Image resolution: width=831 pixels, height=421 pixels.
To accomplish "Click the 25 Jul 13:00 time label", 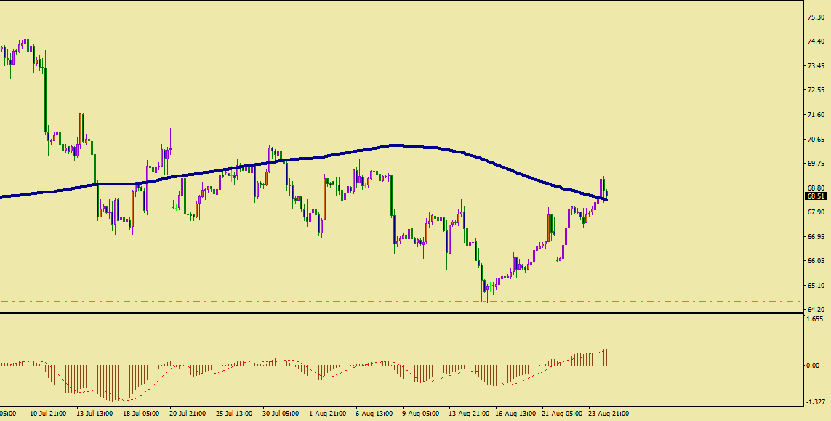I will pos(234,414).
